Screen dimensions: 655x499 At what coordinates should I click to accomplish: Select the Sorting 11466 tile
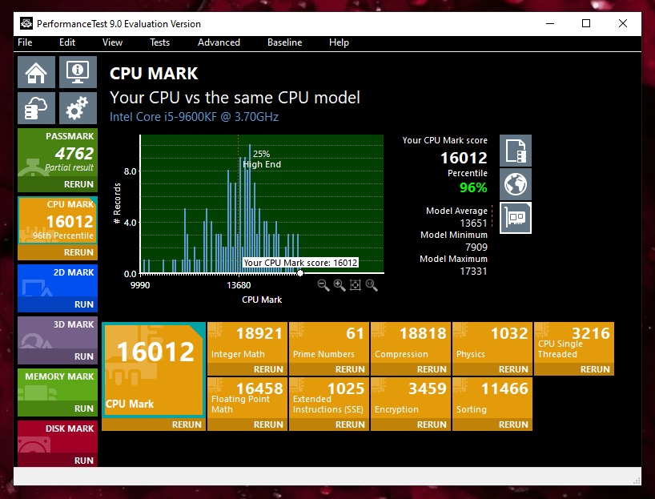(492, 398)
